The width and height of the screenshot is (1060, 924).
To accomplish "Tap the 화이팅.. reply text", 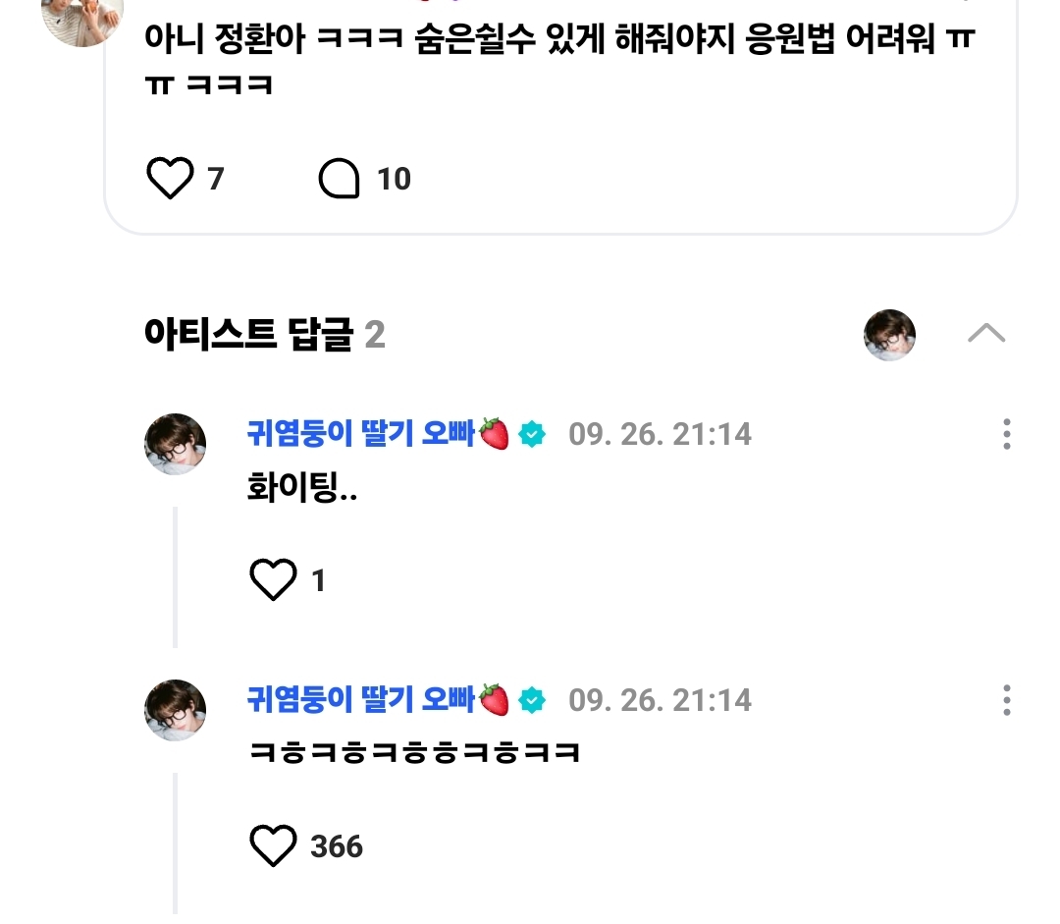I will tap(302, 488).
